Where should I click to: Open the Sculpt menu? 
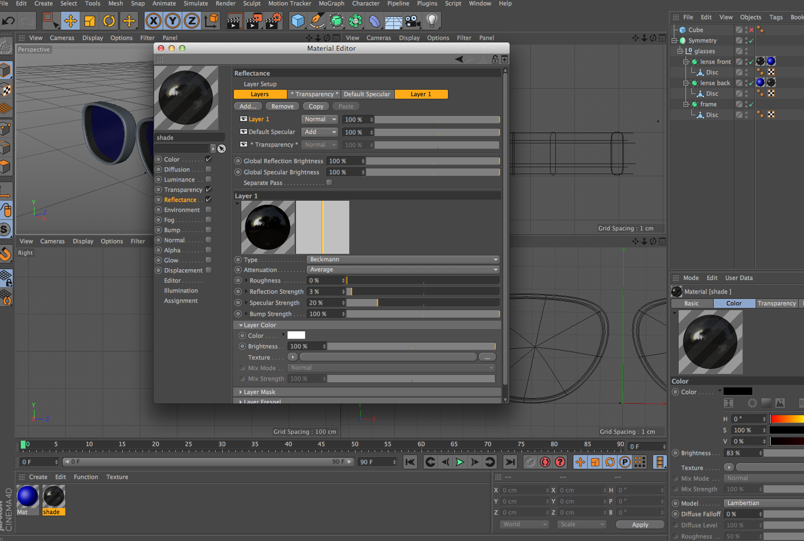click(x=252, y=4)
